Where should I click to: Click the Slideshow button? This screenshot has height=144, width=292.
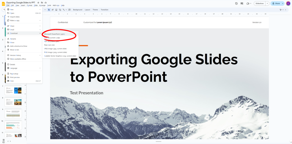[x=259, y=3]
